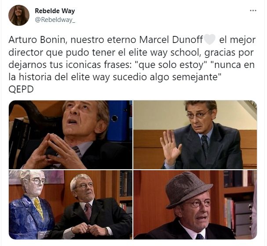Viewport: 267px width, 246px height.
Task: Click the white heart emoji in the tweet
Action: 210,39
